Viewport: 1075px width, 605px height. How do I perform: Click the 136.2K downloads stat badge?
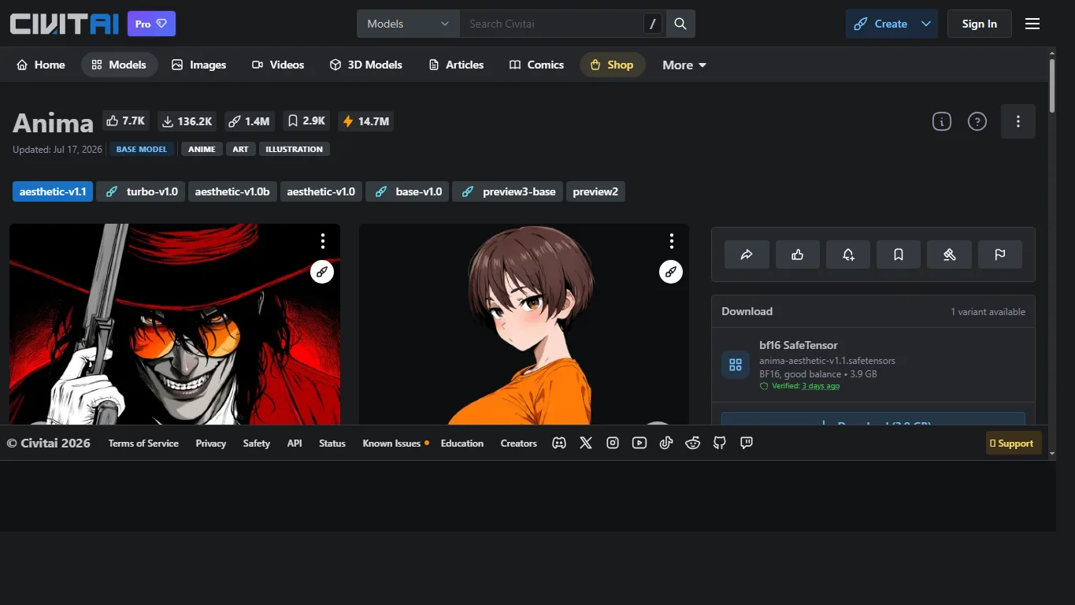[x=187, y=121]
